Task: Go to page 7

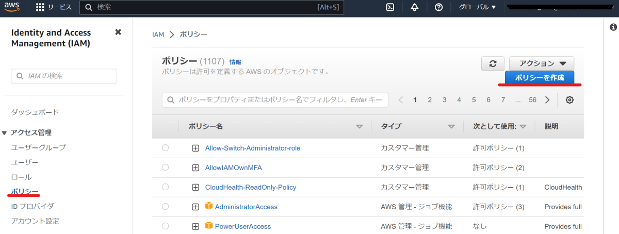Action: tap(503, 100)
